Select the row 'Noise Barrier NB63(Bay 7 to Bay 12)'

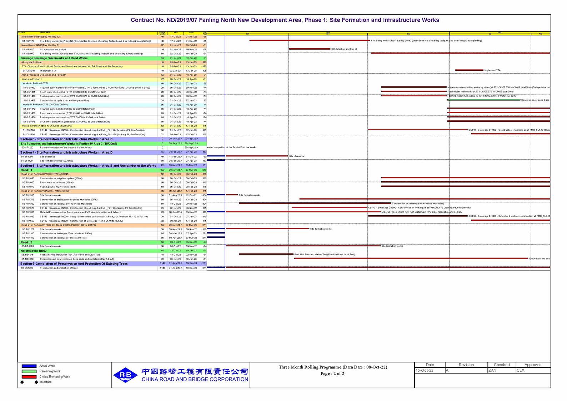(x=112, y=37)
